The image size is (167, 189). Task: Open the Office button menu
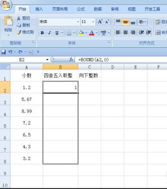(x=6, y=5)
